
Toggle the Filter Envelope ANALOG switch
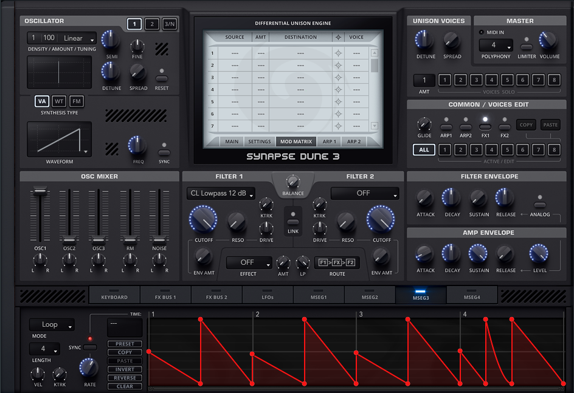click(x=539, y=205)
